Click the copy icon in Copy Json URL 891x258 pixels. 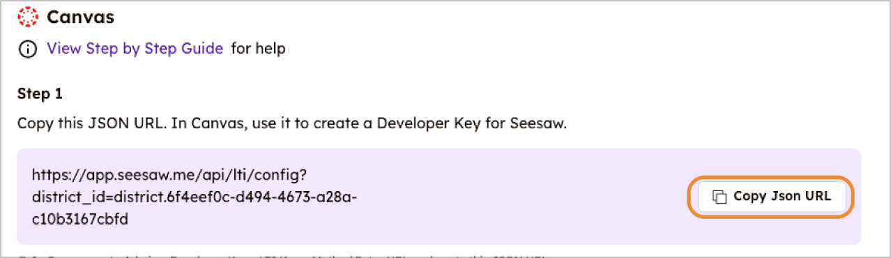719,197
